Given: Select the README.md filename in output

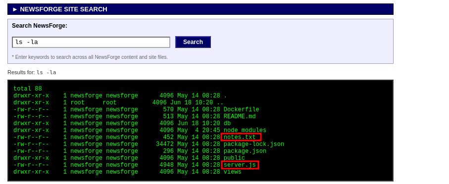Looking at the screenshot, I should 240,116.
